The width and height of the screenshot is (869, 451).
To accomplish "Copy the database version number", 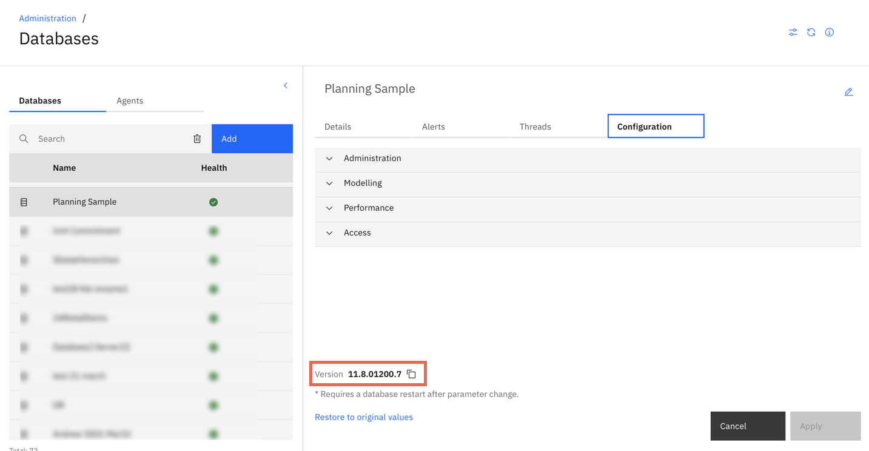I will point(411,374).
